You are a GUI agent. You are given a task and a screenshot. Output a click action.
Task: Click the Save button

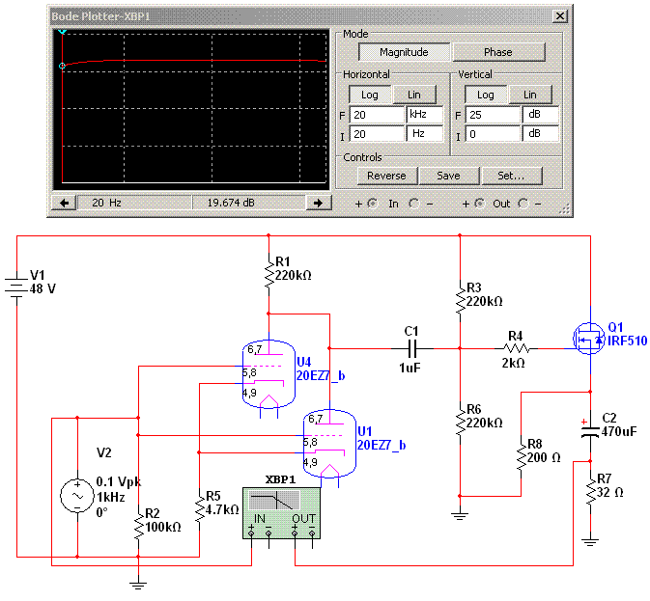pyautogui.click(x=448, y=176)
